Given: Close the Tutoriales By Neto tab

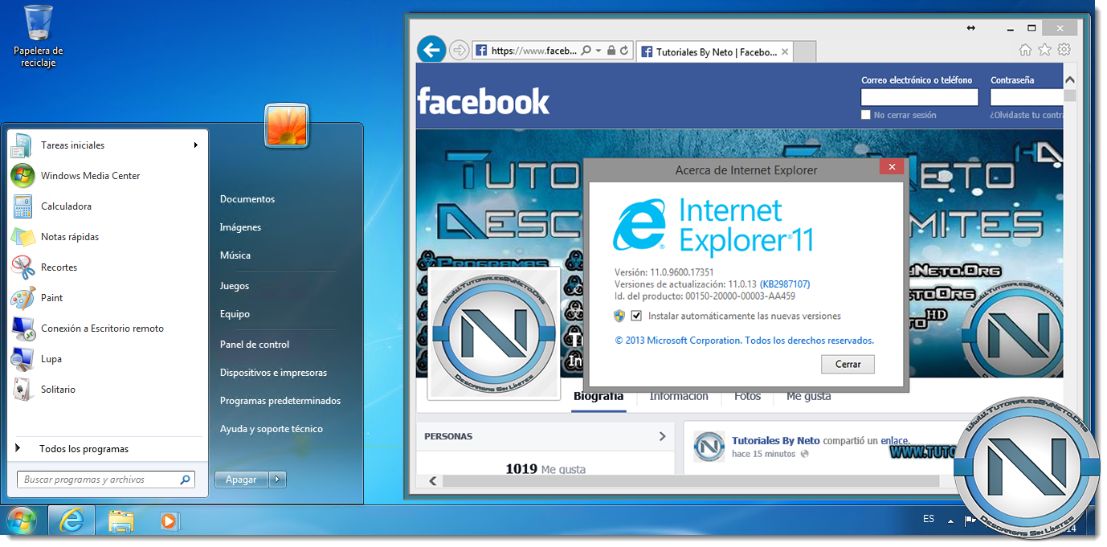Looking at the screenshot, I should (x=785, y=52).
